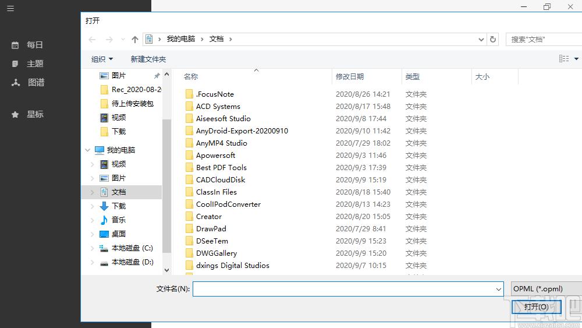Expand 视频 under 我的电脑
The width and height of the screenshot is (582, 328).
92,164
